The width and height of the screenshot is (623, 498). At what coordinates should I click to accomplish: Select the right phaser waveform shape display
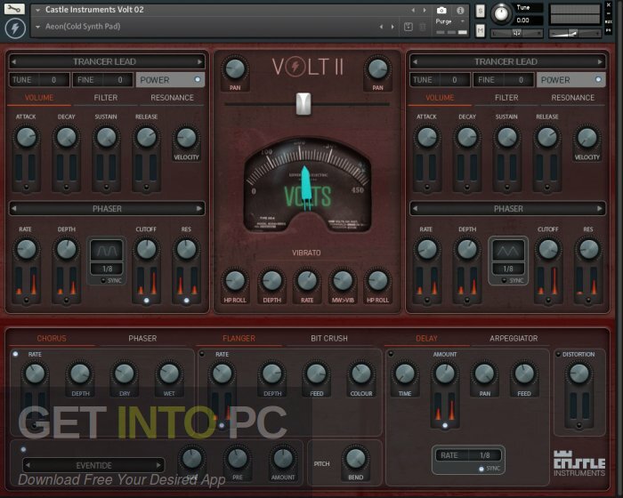[x=508, y=251]
